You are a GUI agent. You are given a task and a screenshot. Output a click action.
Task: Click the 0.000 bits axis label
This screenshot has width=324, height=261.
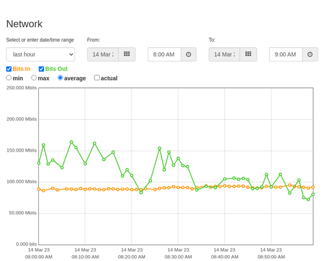(x=27, y=244)
